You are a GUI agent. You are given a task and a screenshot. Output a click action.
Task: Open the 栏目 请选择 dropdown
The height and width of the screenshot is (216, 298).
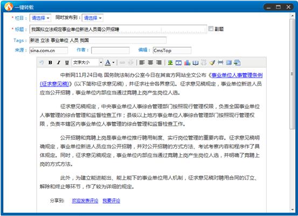tap(40, 18)
